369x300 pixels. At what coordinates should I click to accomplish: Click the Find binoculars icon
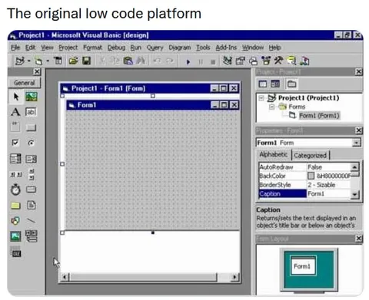[x=141, y=61]
